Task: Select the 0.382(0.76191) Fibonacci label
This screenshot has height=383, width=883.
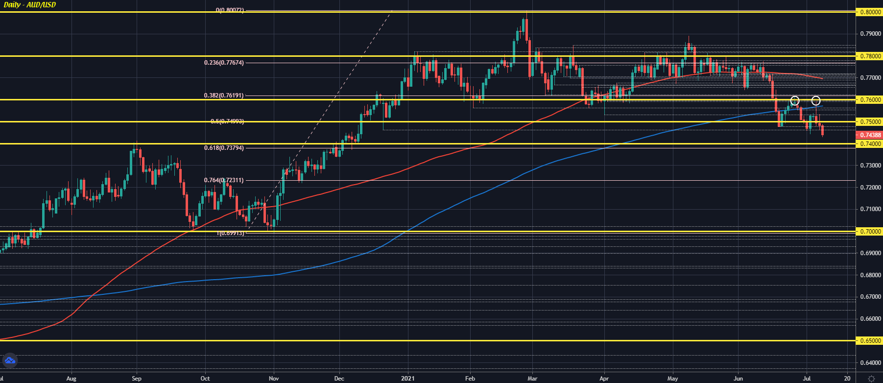Action: coord(224,96)
